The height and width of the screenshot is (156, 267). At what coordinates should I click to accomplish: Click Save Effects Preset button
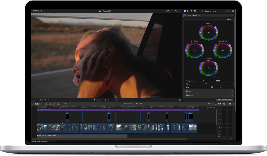[x=224, y=100]
